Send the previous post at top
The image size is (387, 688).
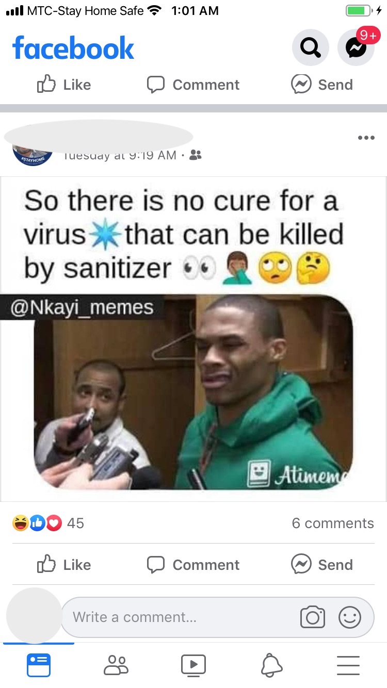coord(322,85)
